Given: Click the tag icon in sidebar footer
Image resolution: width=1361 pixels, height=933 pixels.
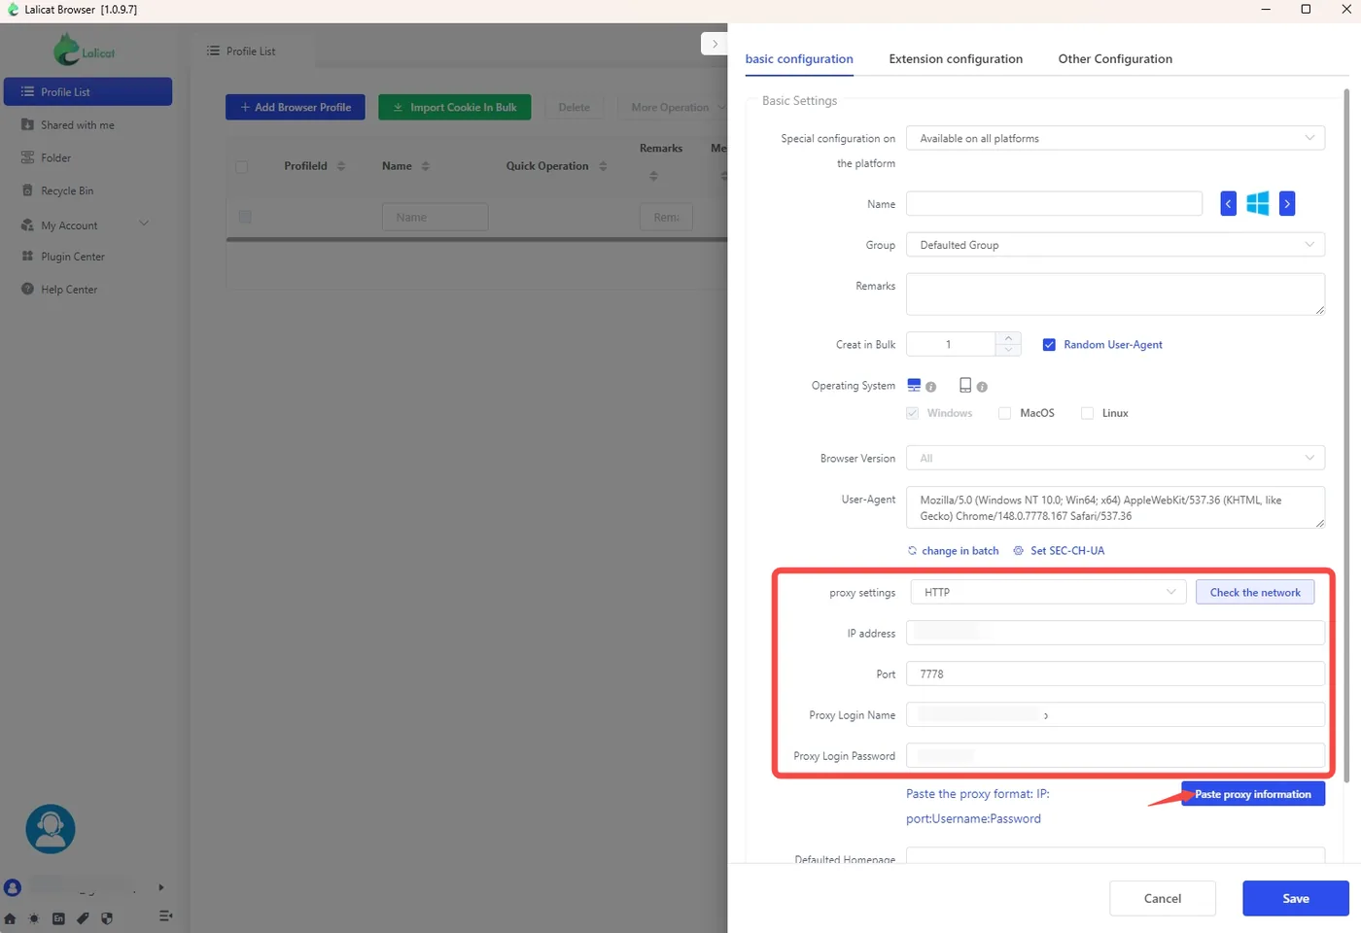Looking at the screenshot, I should 83,917.
